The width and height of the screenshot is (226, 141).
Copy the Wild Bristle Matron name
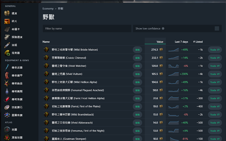(x=137, y=50)
